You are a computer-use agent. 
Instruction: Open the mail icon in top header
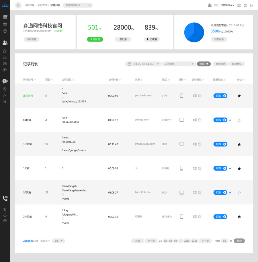[x=245, y=5]
